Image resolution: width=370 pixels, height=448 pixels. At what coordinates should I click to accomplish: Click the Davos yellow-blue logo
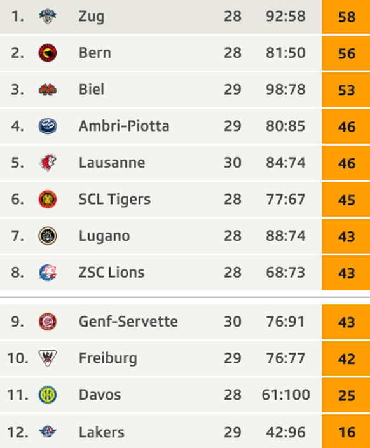(48, 395)
